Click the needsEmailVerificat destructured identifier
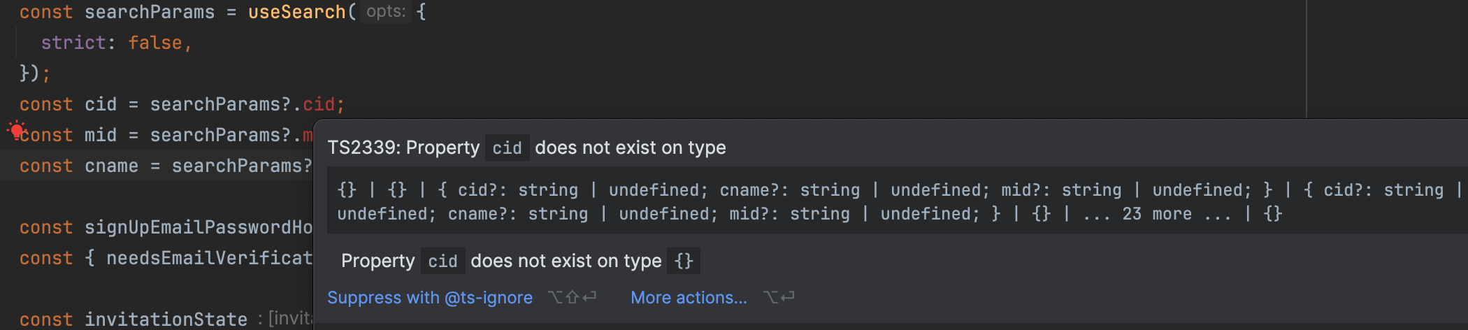The height and width of the screenshot is (330, 1468). (x=209, y=258)
